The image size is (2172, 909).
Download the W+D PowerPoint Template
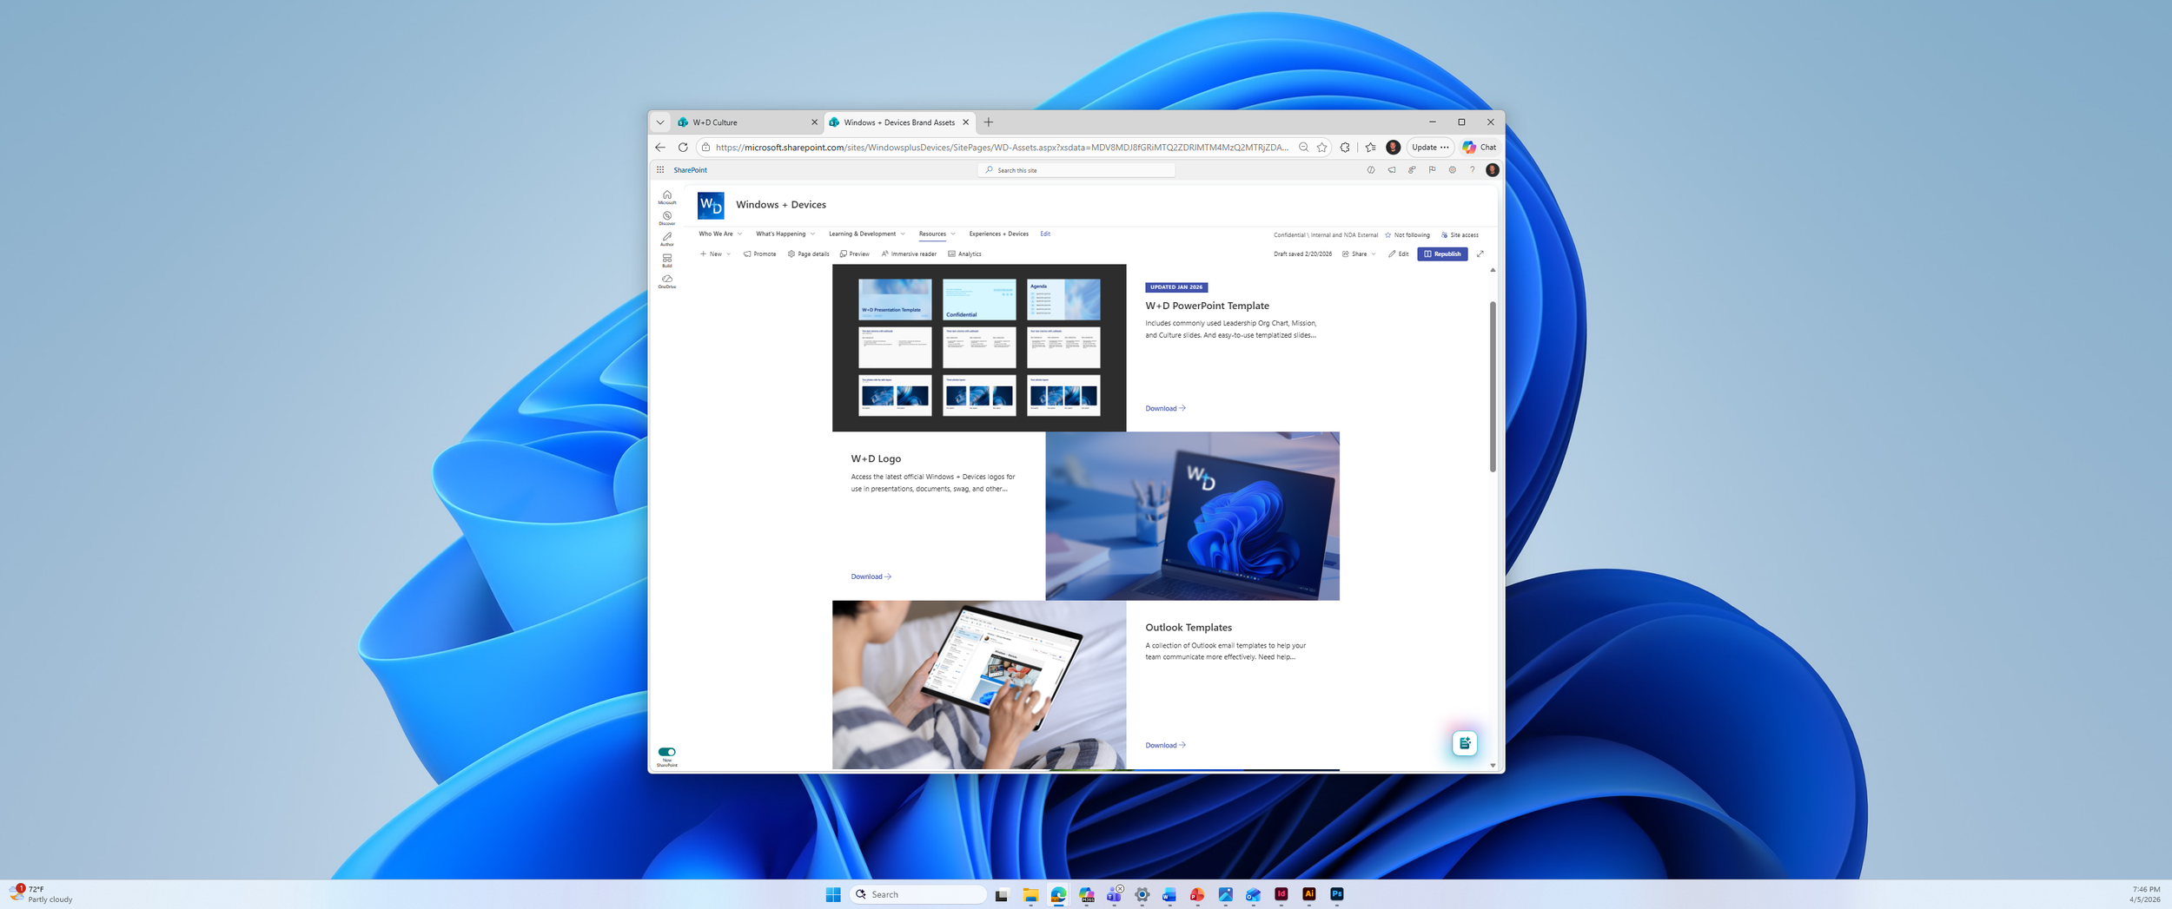pyautogui.click(x=1165, y=408)
